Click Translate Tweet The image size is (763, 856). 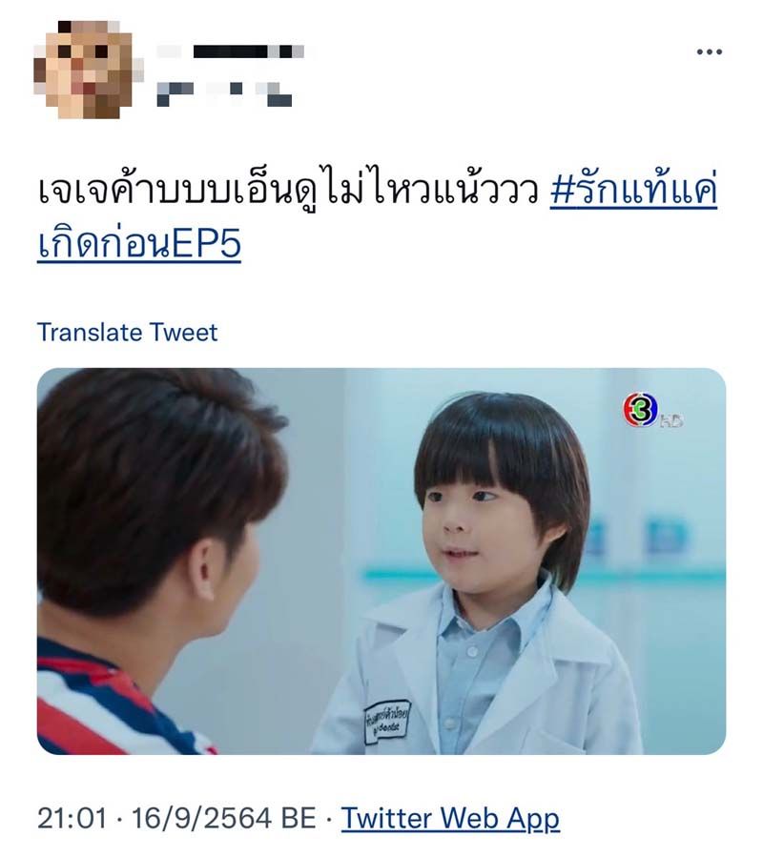[127, 332]
